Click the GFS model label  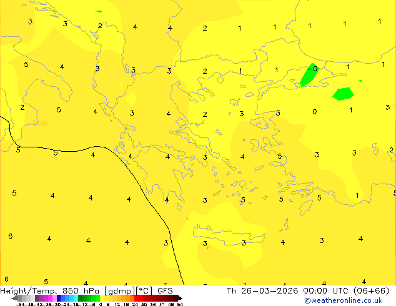(165, 290)
